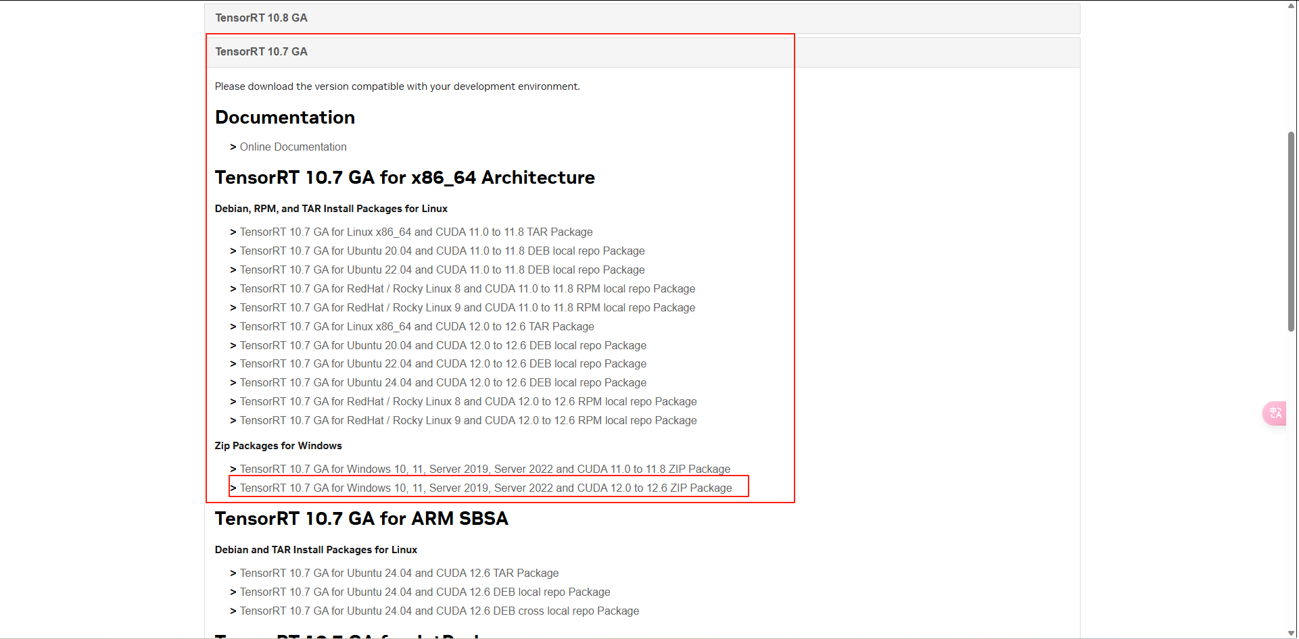Viewport: 1299px width, 639px height.
Task: Click the scrollbar up arrow
Action: point(1292,5)
